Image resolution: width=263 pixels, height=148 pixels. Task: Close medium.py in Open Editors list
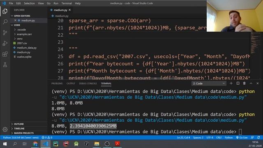point(15,20)
